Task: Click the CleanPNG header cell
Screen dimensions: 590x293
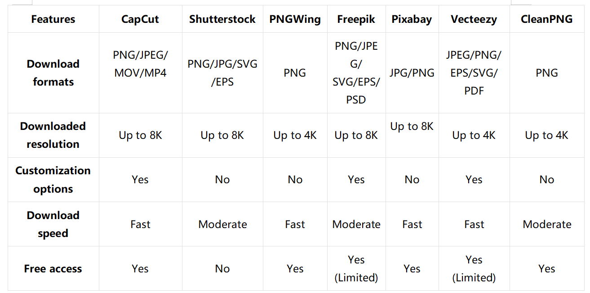Action: click(x=546, y=19)
